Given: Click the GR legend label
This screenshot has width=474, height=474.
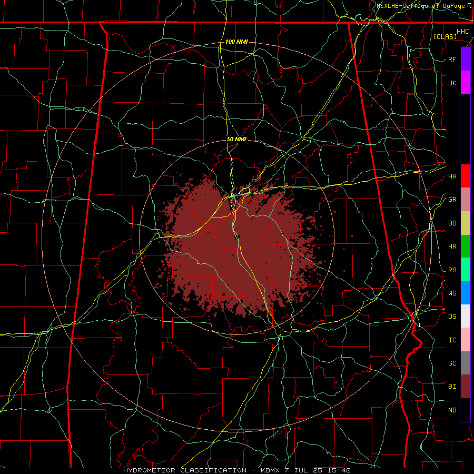Looking at the screenshot, I should [x=452, y=200].
